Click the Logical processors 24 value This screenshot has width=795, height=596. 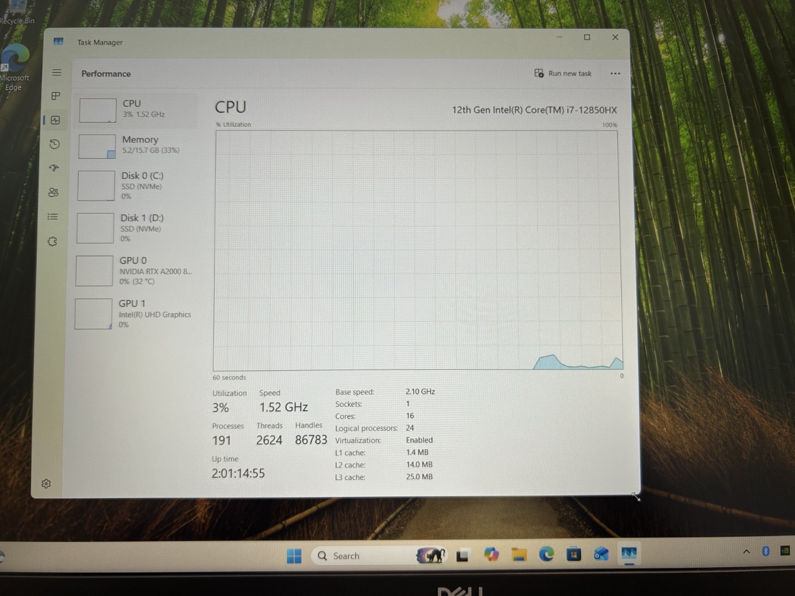coord(410,428)
